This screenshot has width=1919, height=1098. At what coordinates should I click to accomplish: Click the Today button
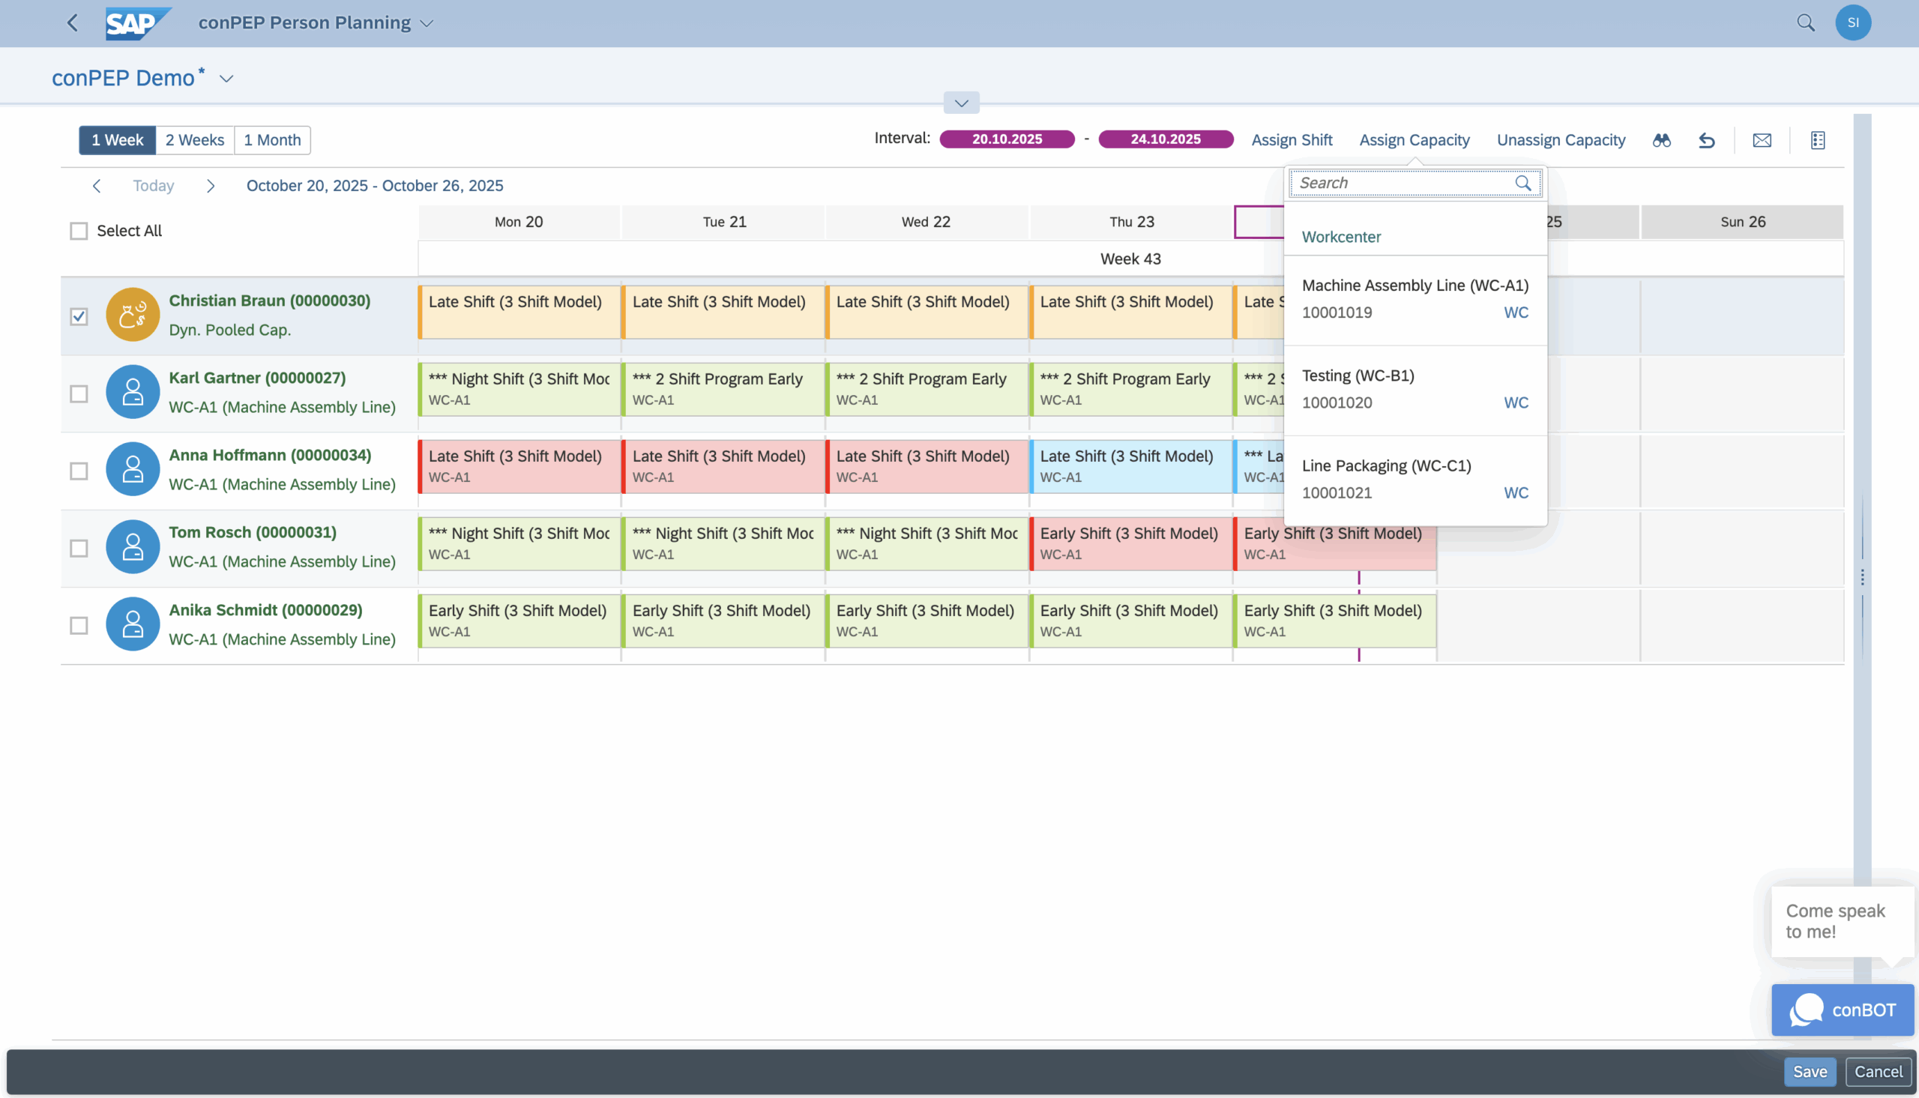click(x=153, y=186)
